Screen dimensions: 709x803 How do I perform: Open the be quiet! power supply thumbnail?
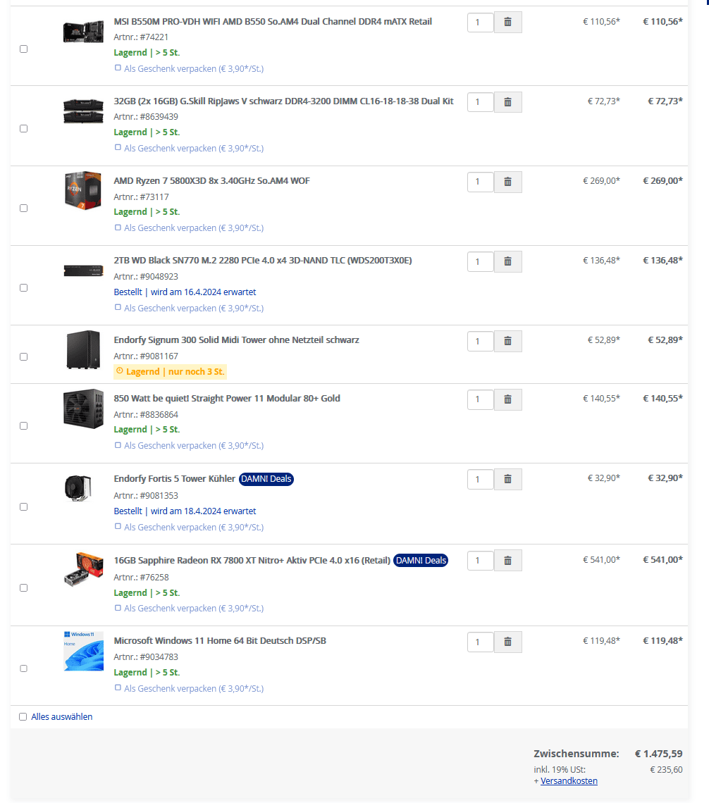pos(83,409)
